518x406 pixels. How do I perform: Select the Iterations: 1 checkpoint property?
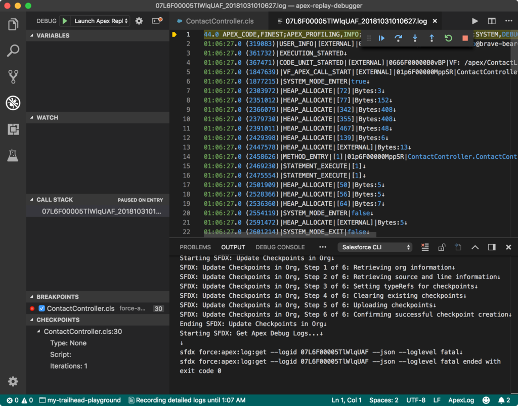69,366
